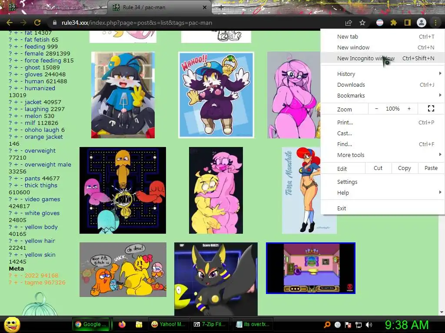
Task: Click the smiley face start button
Action: pyautogui.click(x=12, y=324)
